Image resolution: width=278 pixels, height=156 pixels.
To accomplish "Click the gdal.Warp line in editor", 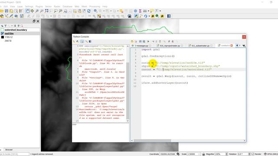I will [x=186, y=76].
